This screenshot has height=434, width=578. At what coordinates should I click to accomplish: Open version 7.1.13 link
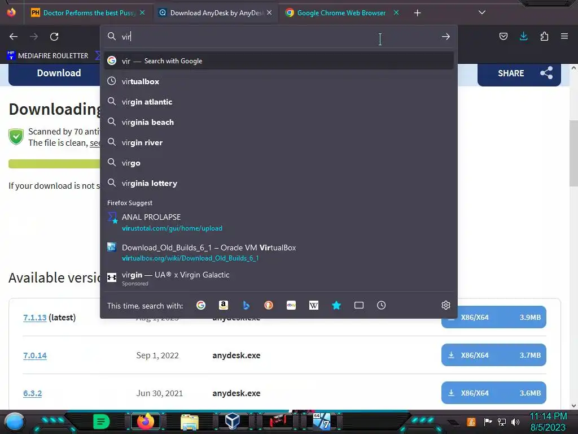(35, 318)
